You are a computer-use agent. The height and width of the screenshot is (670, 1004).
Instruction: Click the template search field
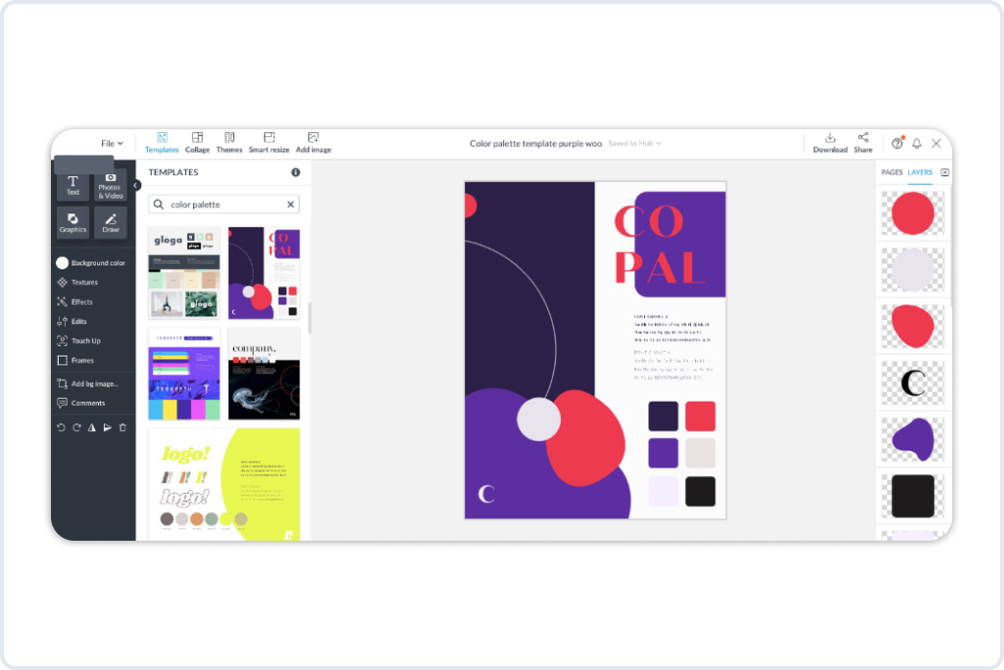point(225,204)
